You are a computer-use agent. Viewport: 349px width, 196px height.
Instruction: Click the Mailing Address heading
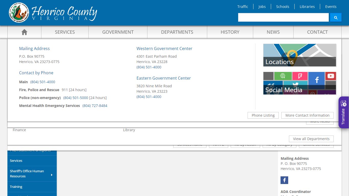click(34, 48)
